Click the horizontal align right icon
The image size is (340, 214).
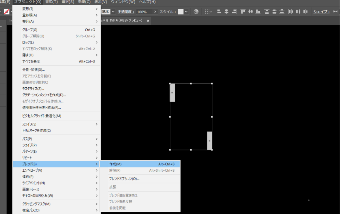(234, 12)
